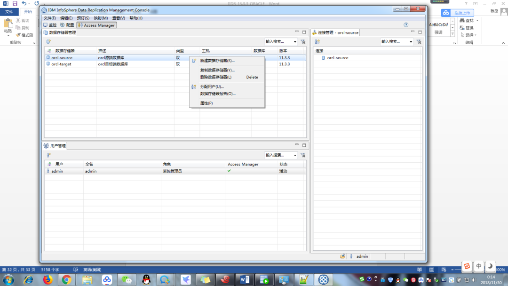The image size is (508, 286).
Task: Choose 分配用户(U)... from context menu
Action: [227, 87]
